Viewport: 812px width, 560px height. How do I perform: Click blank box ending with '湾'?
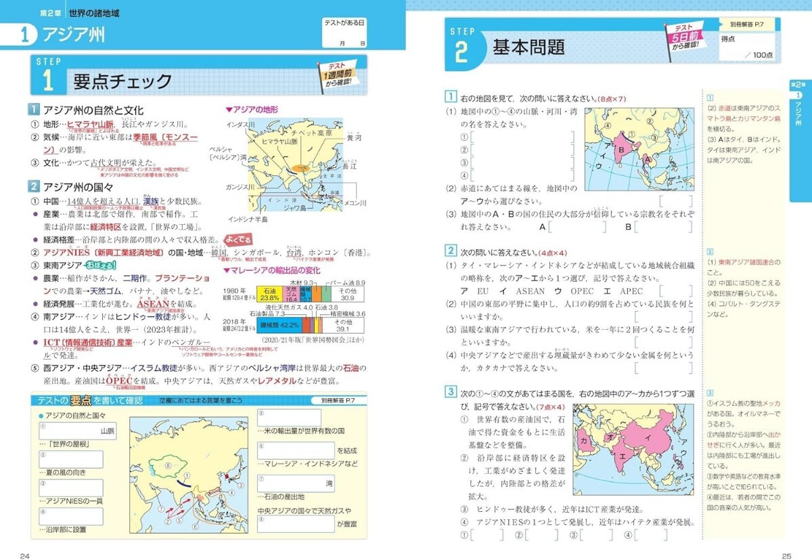296,483
